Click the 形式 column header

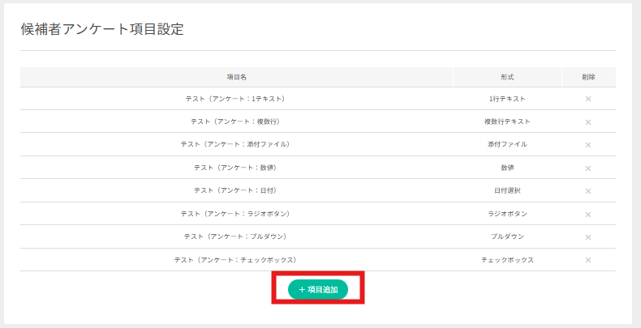[x=507, y=77]
